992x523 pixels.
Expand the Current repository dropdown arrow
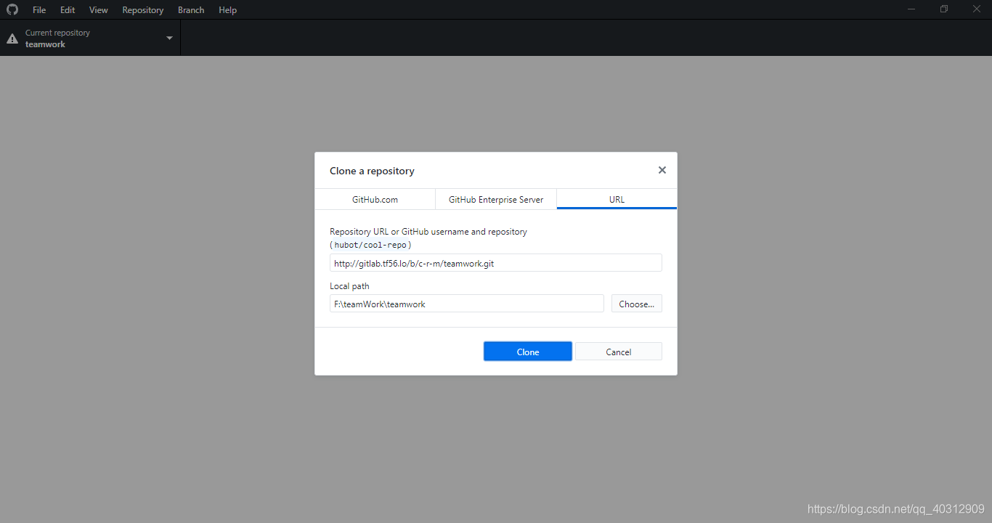pyautogui.click(x=169, y=38)
